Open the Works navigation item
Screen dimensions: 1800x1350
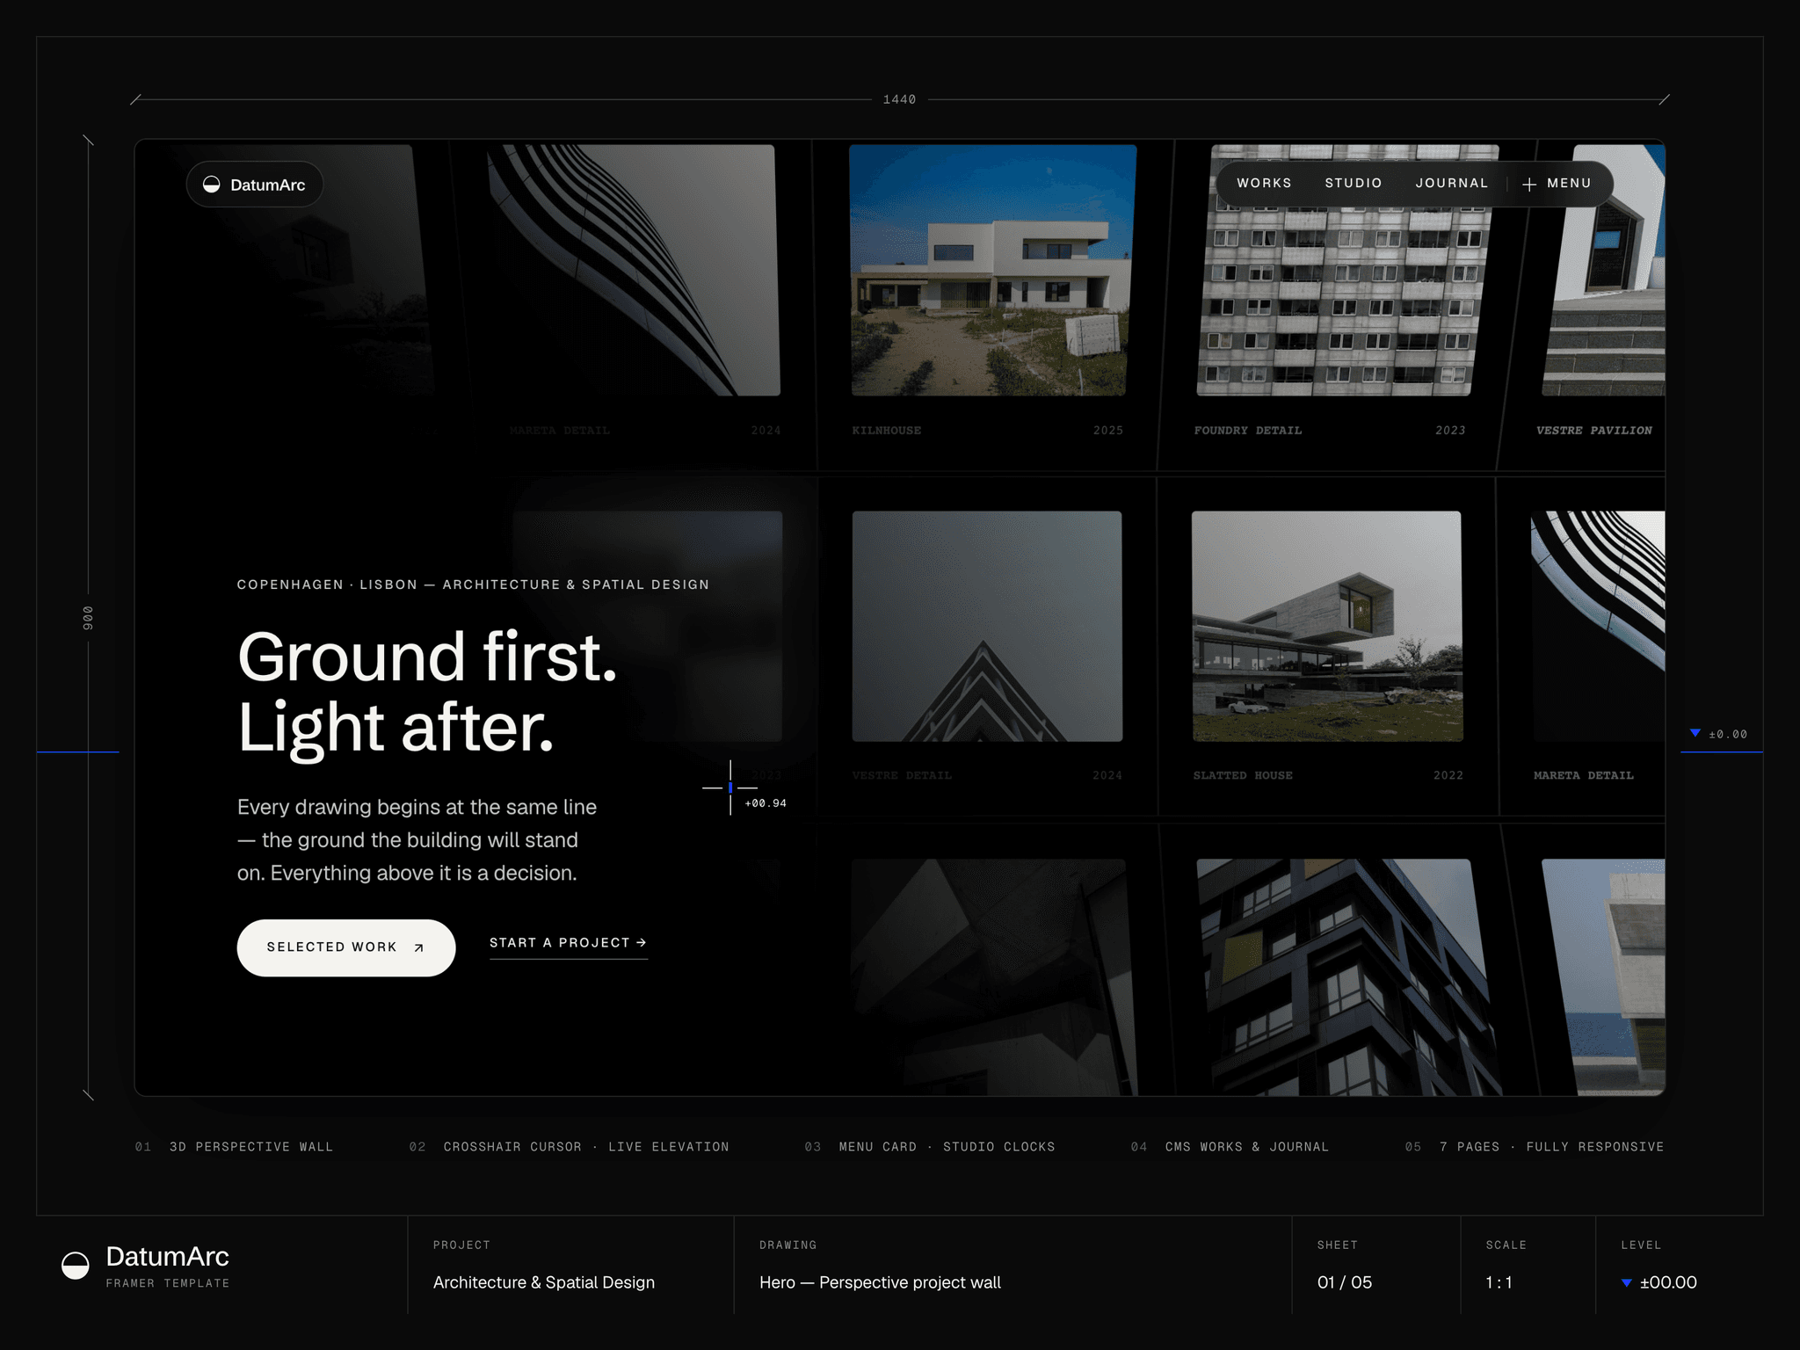point(1264,183)
